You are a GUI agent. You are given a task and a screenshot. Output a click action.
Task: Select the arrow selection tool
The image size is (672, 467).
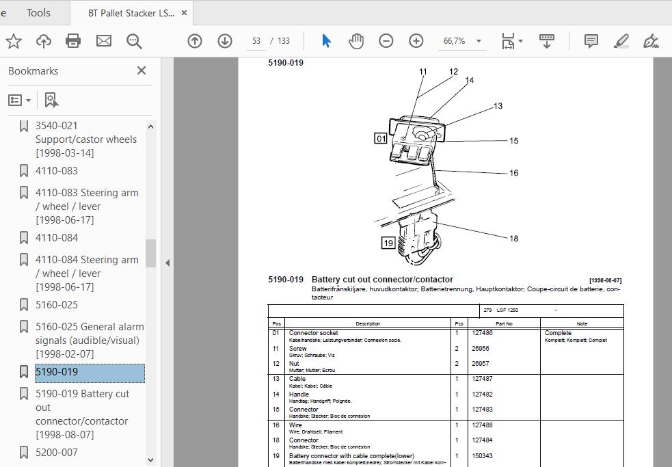point(326,41)
